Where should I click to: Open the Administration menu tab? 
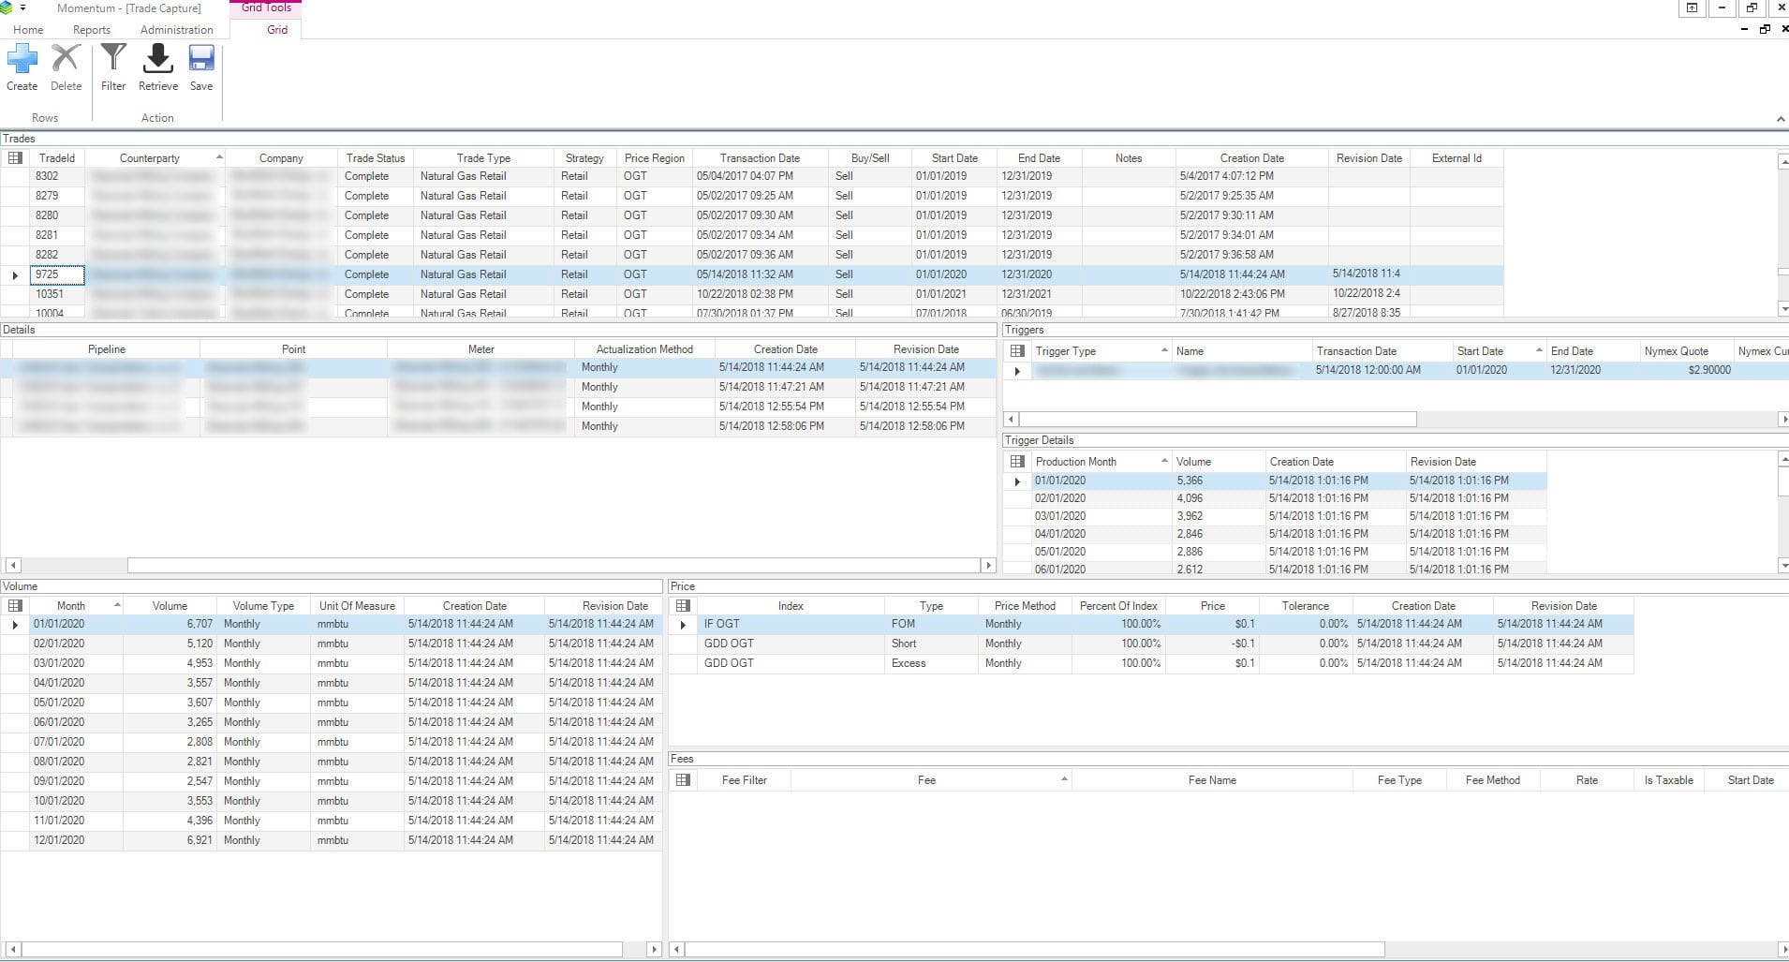(x=177, y=30)
